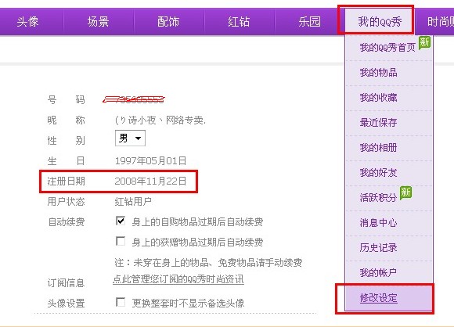454x327 pixels.
Task: Open 我的好友 menu entry
Action: [x=378, y=172]
